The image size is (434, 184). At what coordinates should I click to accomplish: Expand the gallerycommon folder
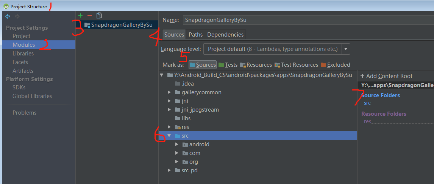point(169,92)
